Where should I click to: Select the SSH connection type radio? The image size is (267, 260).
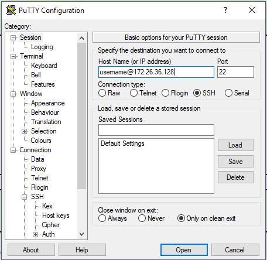pyautogui.click(x=197, y=93)
